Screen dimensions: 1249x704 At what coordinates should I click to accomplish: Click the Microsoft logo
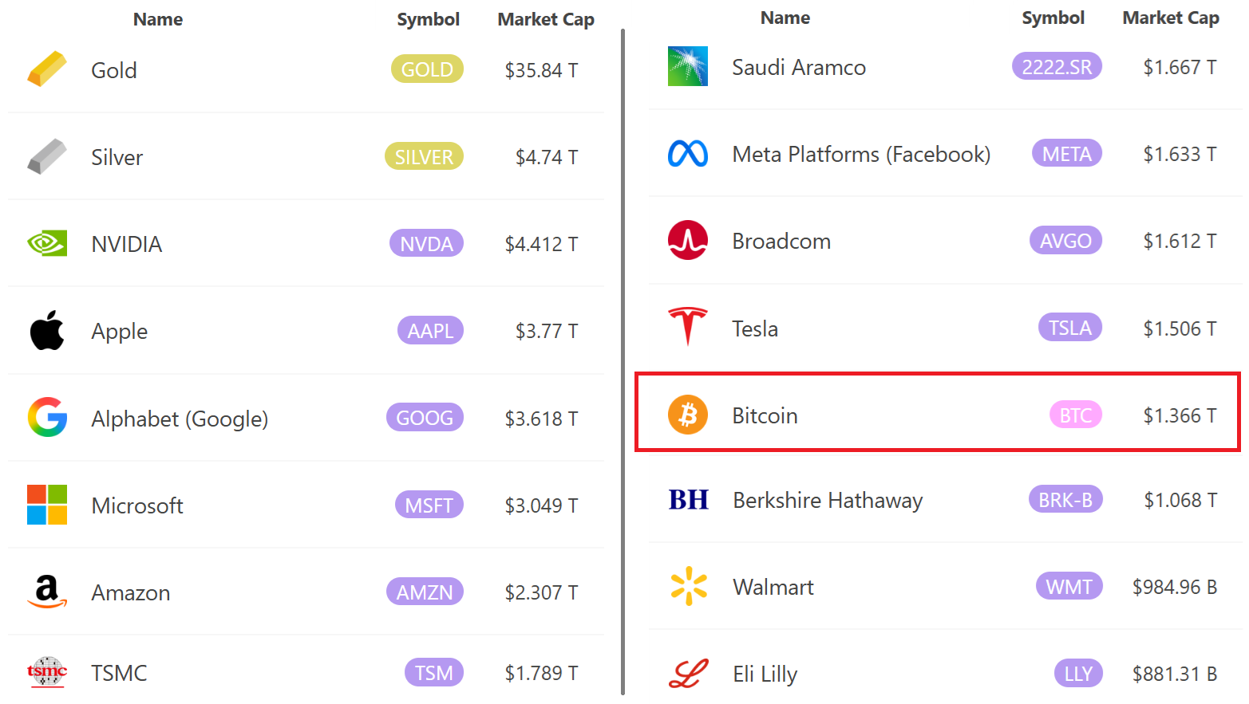(47, 505)
